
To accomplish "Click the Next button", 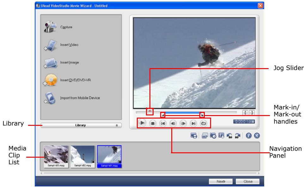I will [221, 181].
